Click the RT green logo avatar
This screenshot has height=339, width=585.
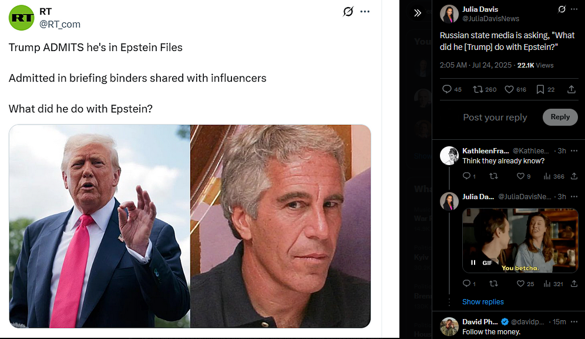pos(21,18)
